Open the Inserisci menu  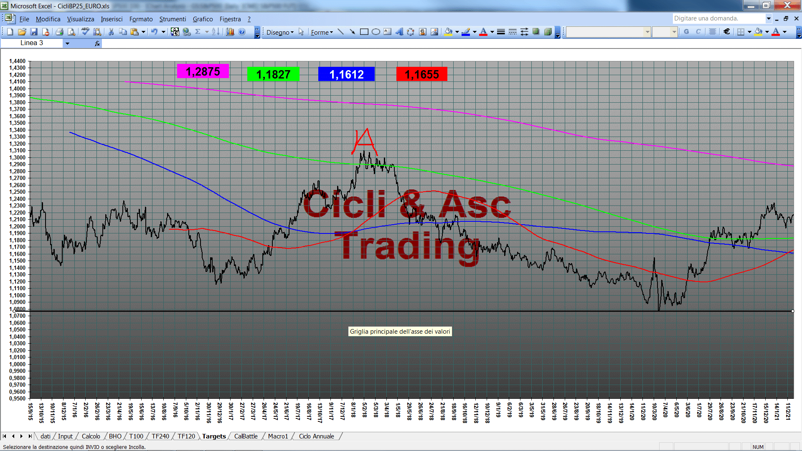pos(112,19)
